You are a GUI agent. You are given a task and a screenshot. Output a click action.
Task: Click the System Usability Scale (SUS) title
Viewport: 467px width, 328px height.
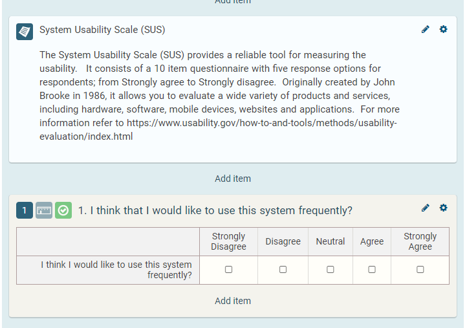tap(102, 30)
